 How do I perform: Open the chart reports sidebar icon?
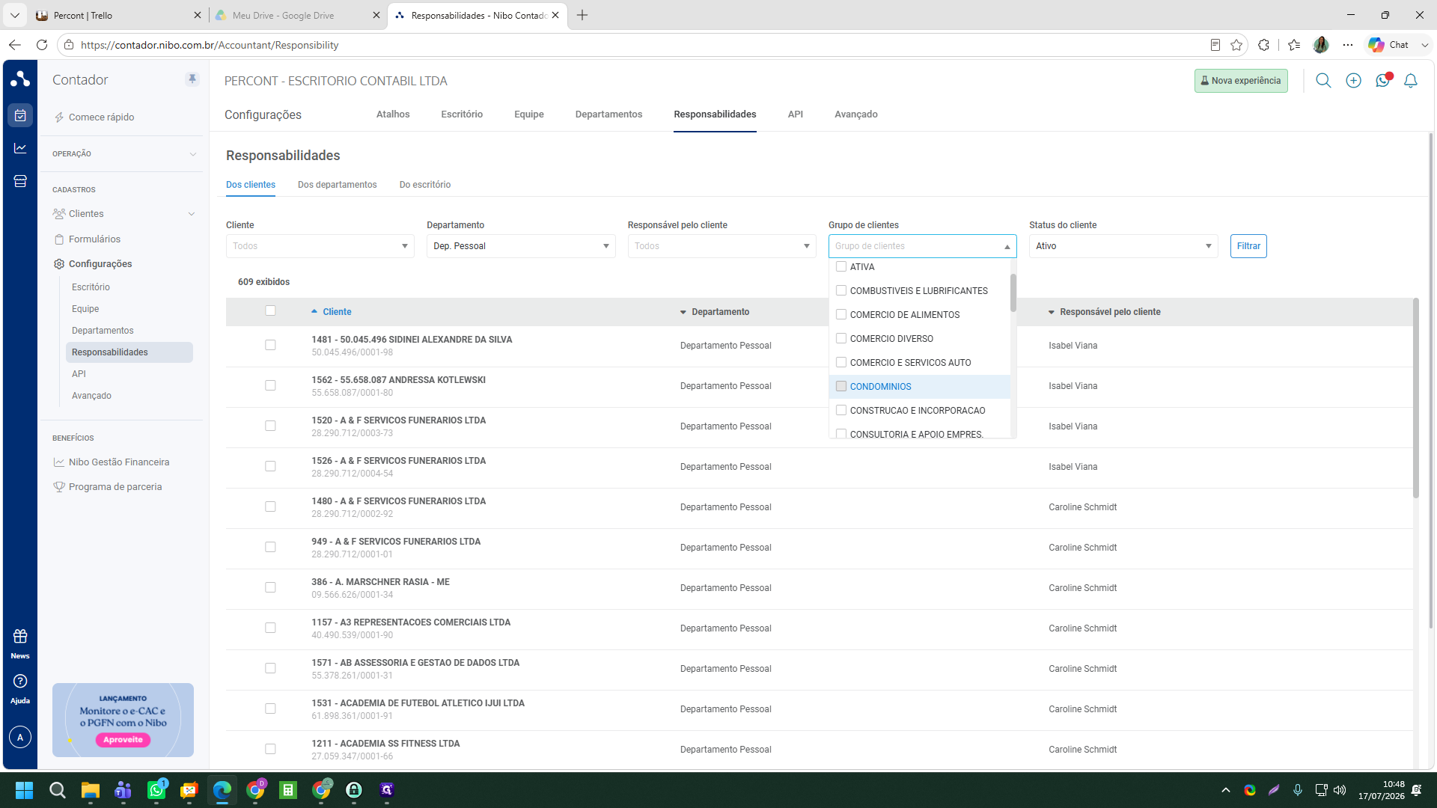[20, 148]
